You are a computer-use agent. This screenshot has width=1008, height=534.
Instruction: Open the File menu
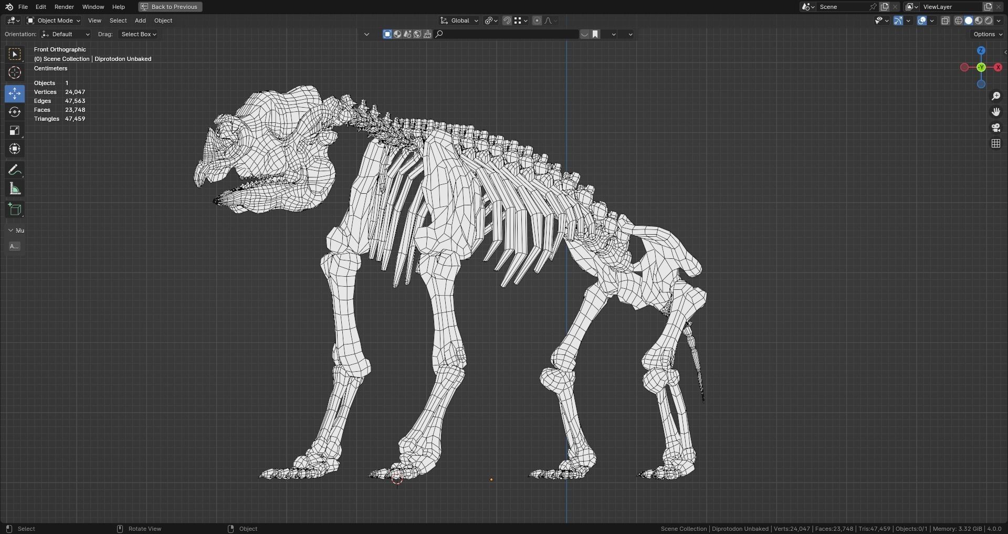point(23,7)
